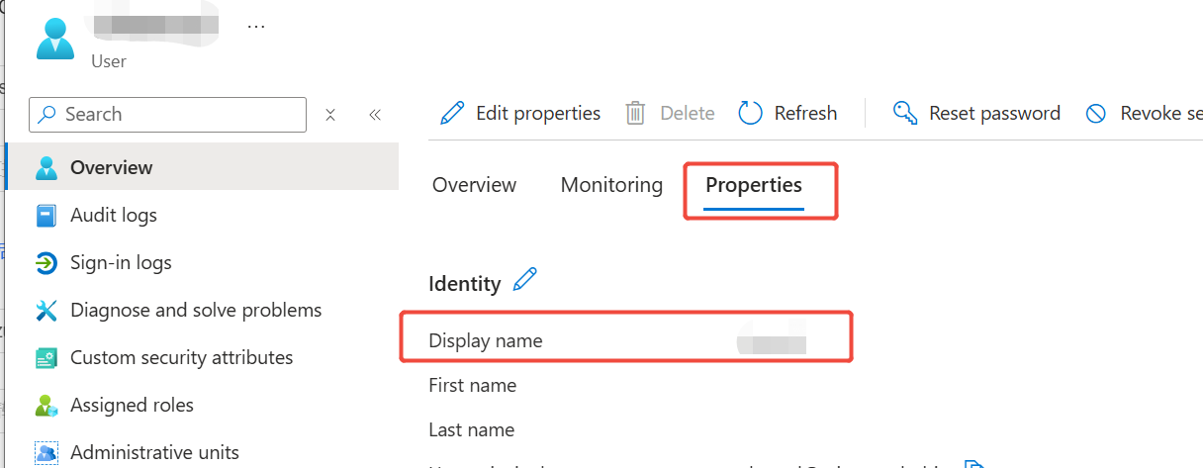Click the key icon for Reset password

pos(905,113)
